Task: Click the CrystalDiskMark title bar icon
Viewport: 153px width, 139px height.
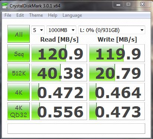Action: (5, 6)
